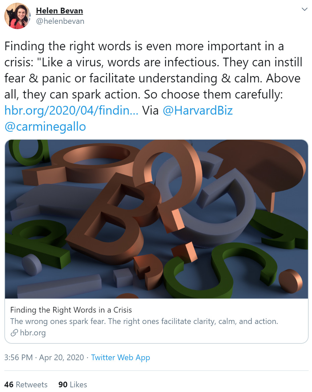The image size is (312, 392).
Task: Visit the @HarvardBiz mention
Action: [x=198, y=111]
